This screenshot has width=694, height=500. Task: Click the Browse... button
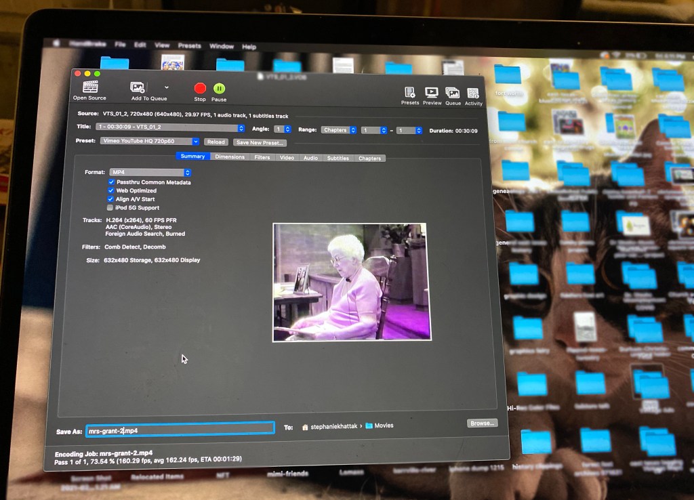(x=482, y=423)
